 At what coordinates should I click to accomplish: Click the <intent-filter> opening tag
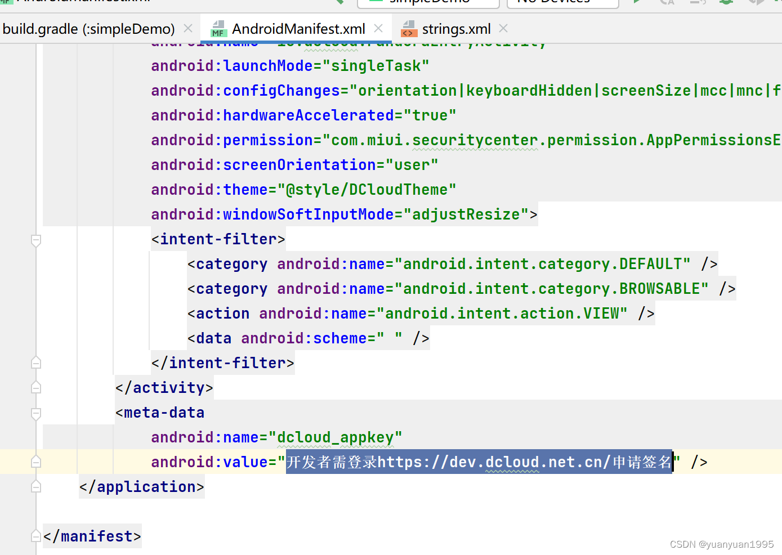pos(218,239)
